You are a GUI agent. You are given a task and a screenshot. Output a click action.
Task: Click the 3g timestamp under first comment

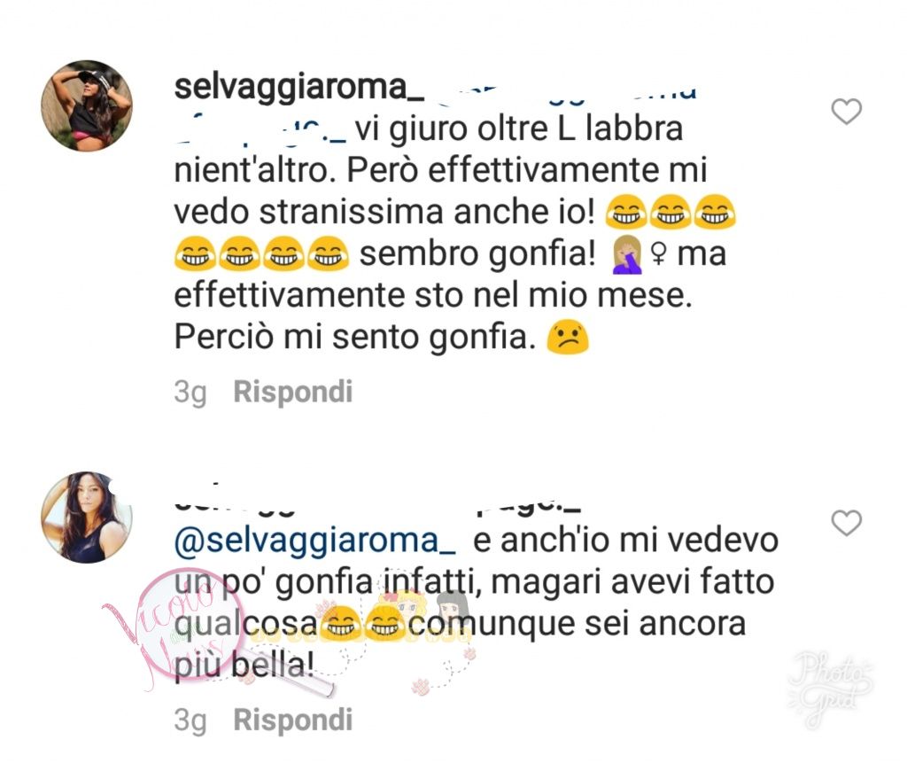pos(190,393)
